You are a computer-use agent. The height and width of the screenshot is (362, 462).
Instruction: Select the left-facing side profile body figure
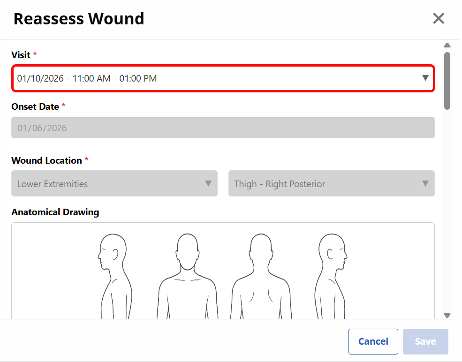[x=115, y=276]
